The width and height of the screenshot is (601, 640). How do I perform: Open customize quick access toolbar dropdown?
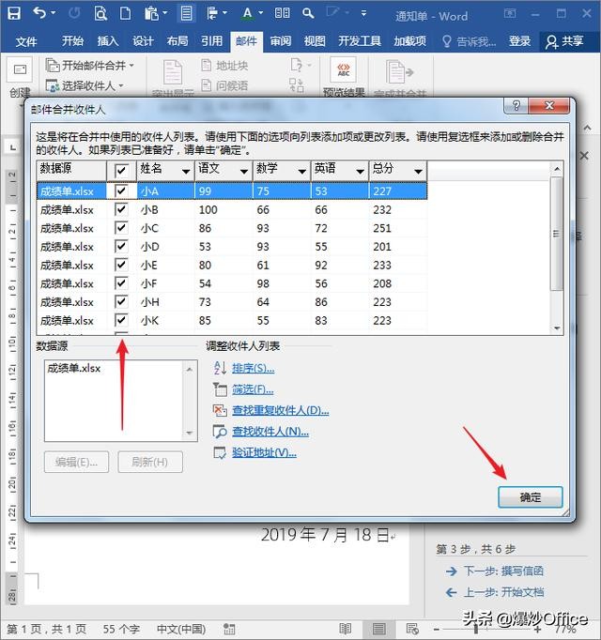point(363,14)
